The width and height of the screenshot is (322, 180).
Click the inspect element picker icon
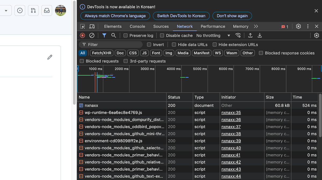[x=83, y=26]
